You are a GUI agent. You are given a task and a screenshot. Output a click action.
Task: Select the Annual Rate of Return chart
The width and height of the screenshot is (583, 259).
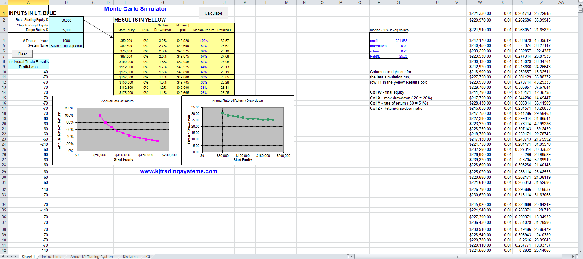pos(117,130)
